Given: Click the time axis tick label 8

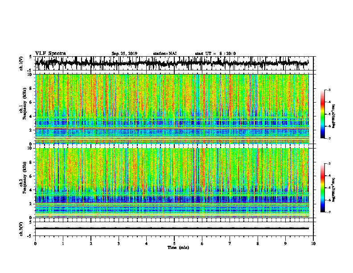Looking at the screenshot, I should coord(258,244).
